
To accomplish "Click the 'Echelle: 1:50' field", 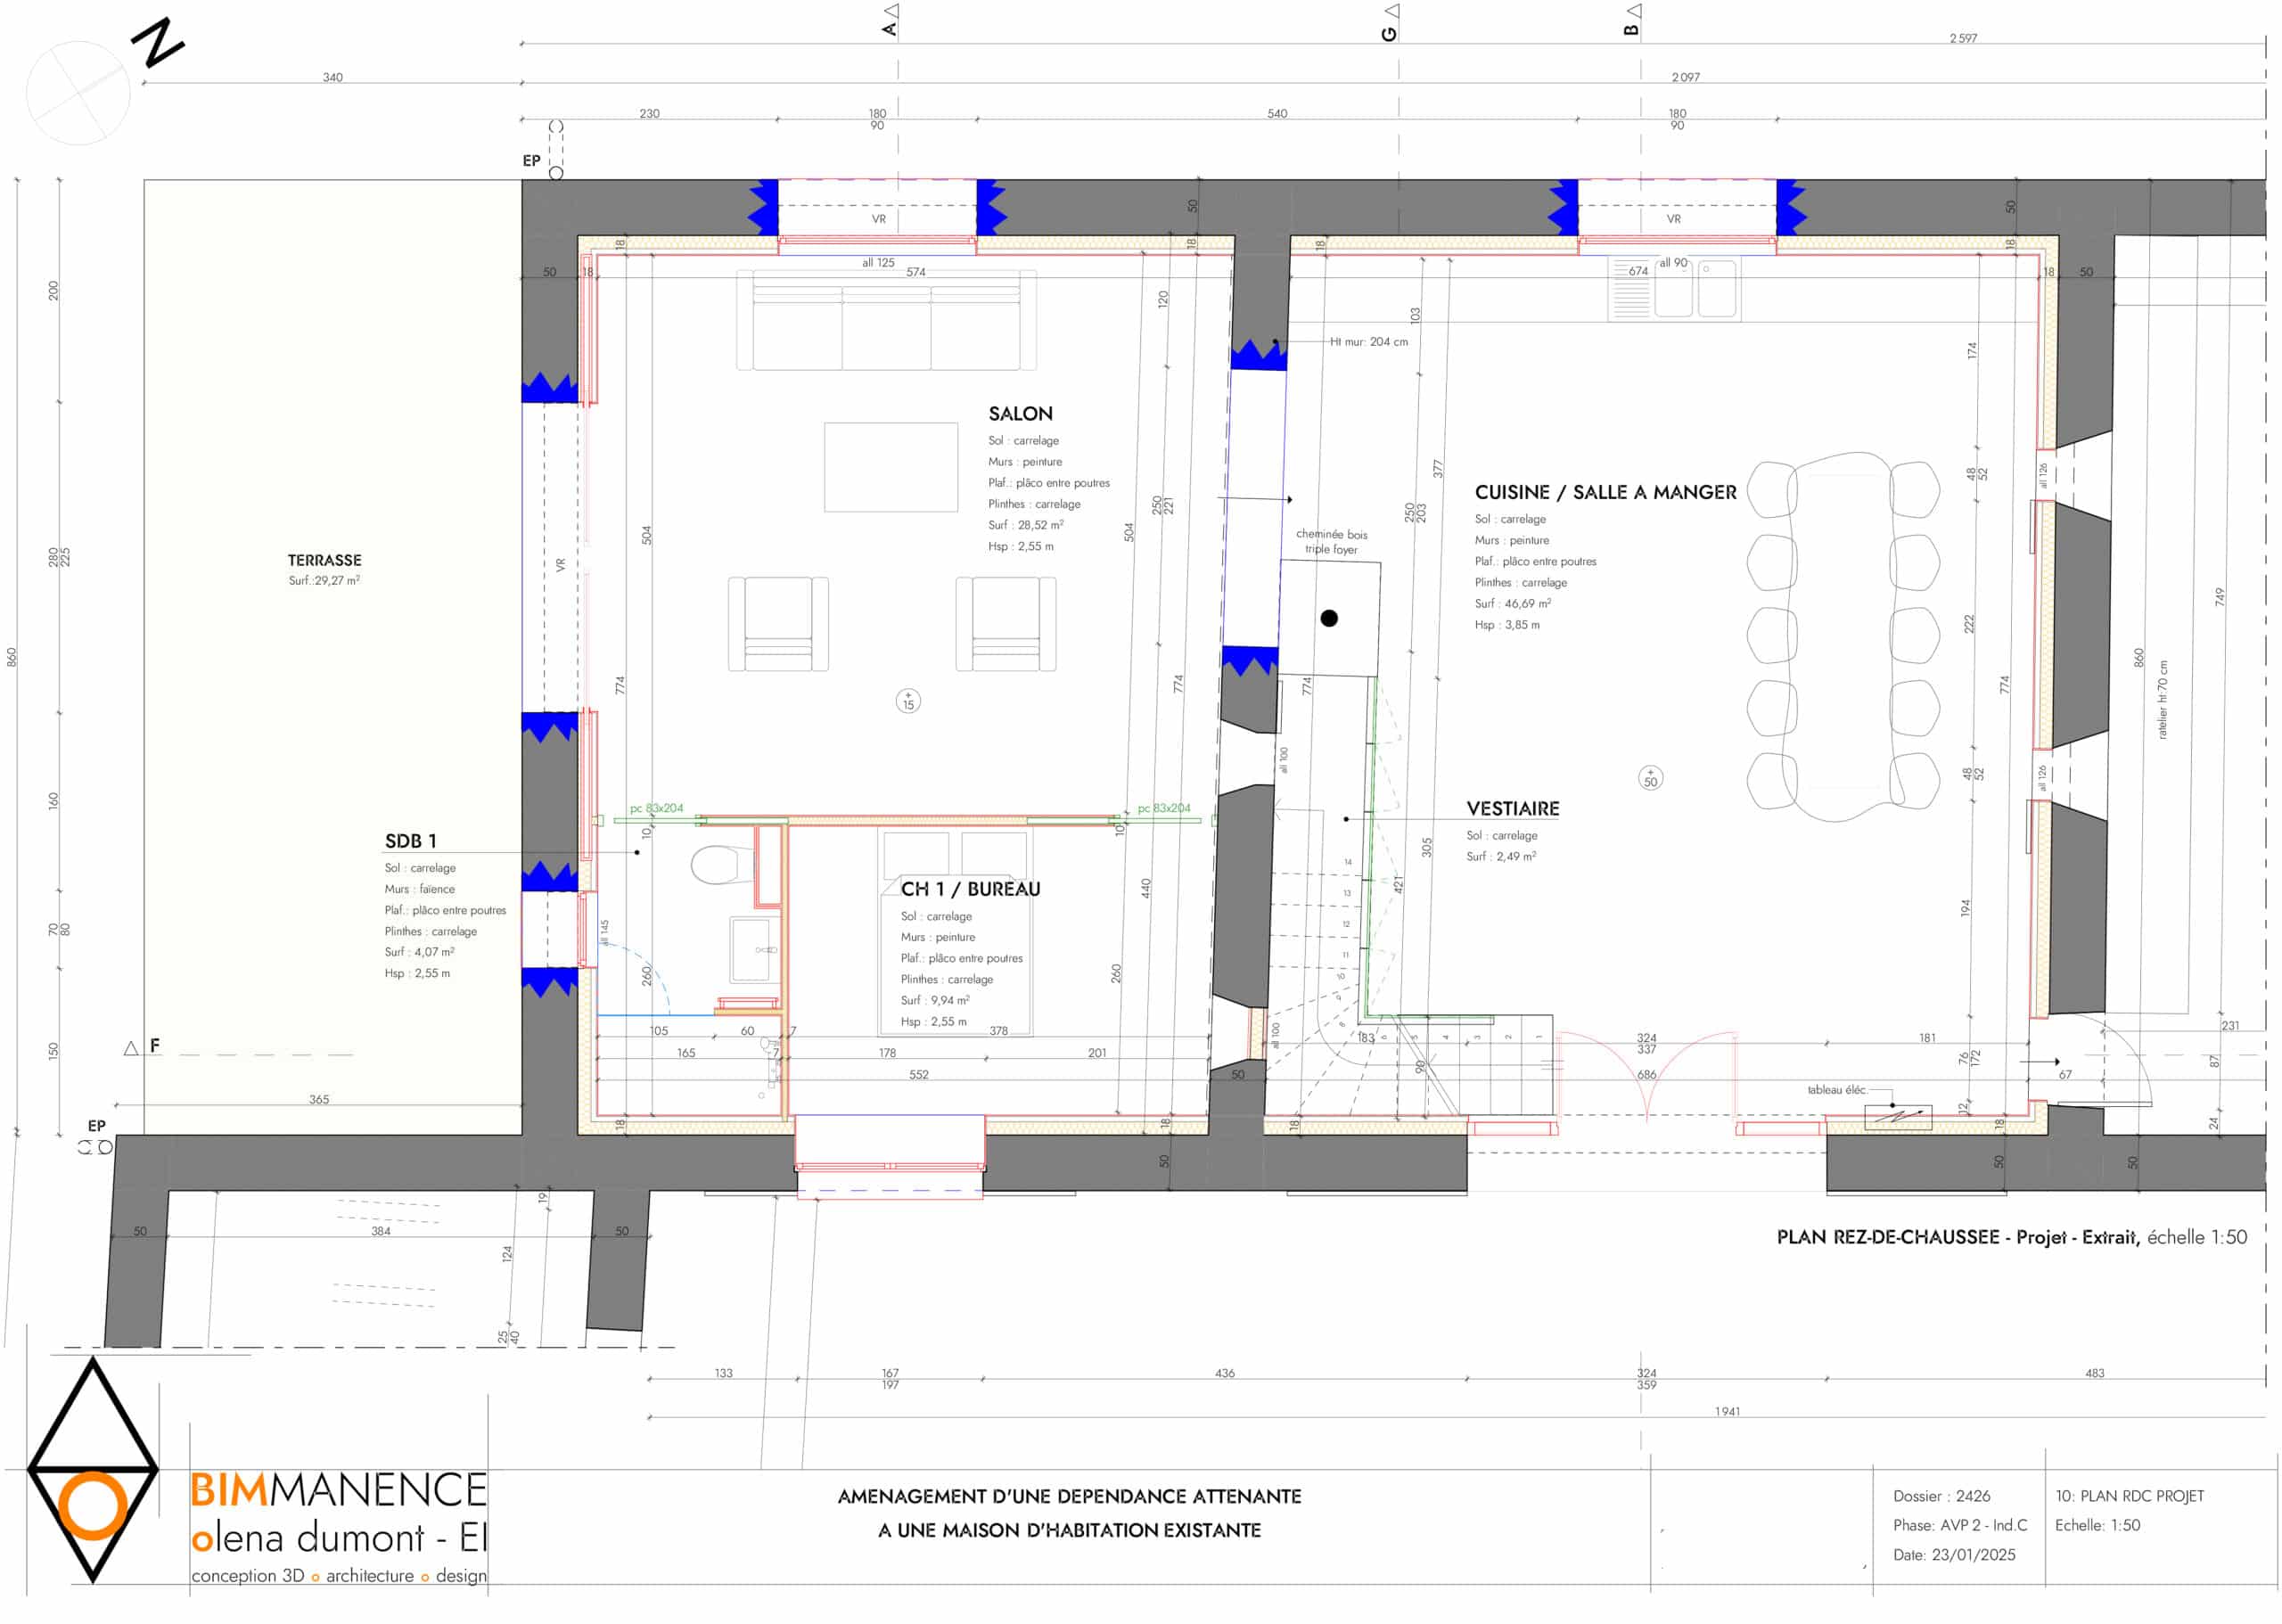I will pos(2097,1525).
